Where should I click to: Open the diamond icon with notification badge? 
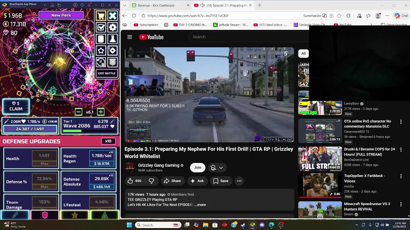tap(112, 50)
